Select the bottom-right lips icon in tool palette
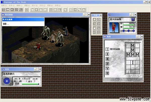 pos(99,32)
